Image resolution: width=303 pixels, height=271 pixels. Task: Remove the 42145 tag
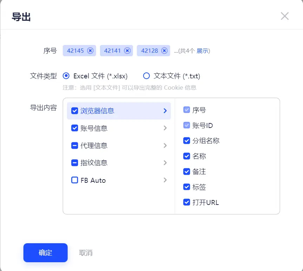click(90, 51)
